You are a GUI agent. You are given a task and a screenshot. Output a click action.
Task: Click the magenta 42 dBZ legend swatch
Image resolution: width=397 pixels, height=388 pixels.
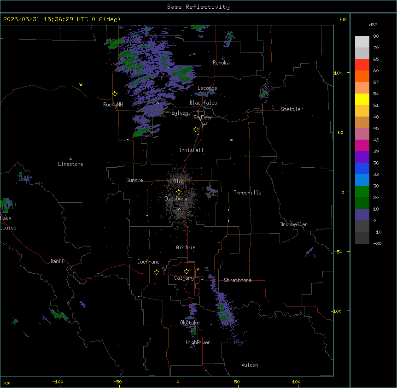(x=362, y=145)
